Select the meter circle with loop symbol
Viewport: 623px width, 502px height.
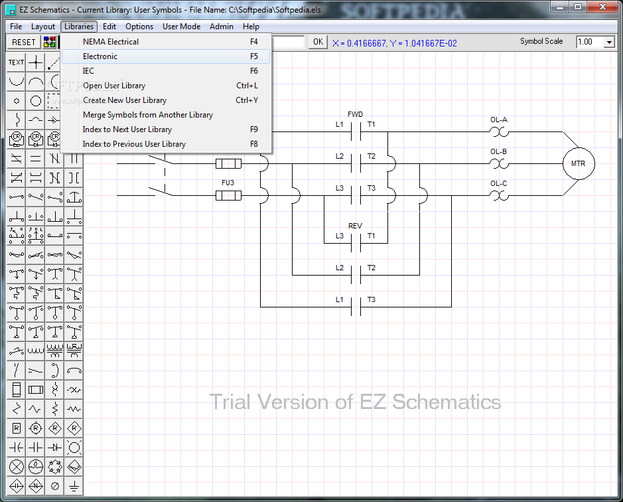35,467
